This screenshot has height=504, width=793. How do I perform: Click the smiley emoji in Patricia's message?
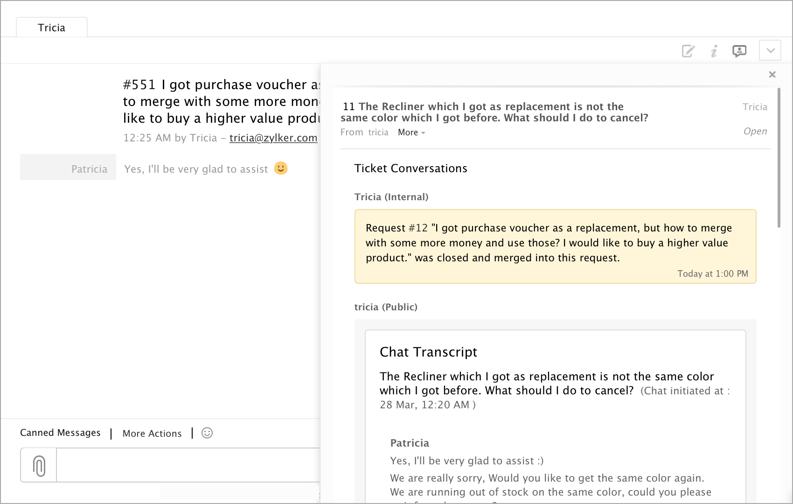pyautogui.click(x=281, y=168)
